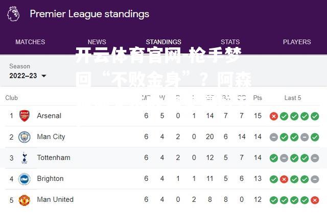Viewport: 327px width, 213px height.
Task: Switch to the MATCHES tab
Action: tap(30, 42)
